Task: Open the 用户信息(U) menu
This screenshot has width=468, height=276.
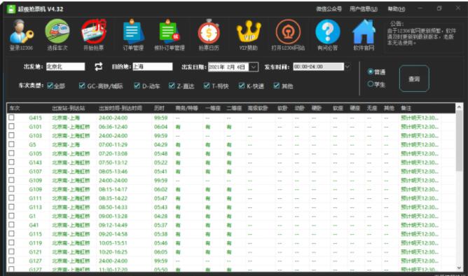Action: tap(364, 9)
